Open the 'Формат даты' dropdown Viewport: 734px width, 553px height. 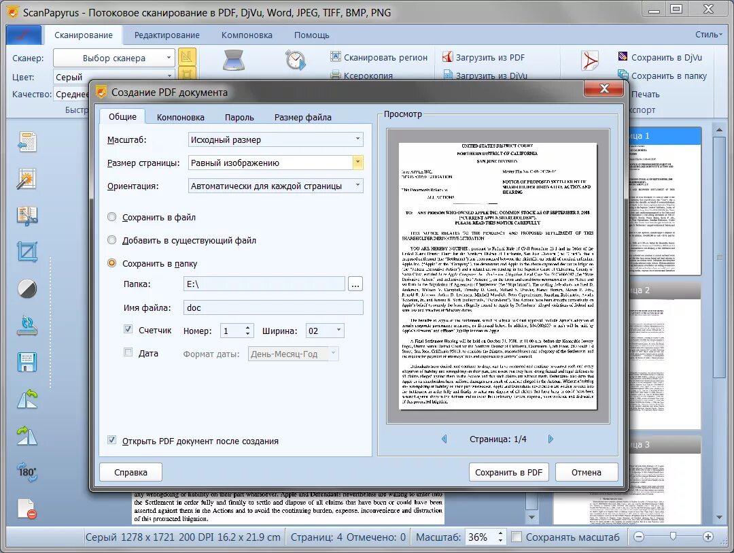[x=293, y=354]
